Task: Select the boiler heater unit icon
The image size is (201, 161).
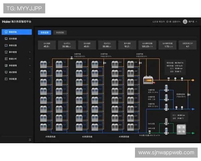Action: (x=147, y=80)
